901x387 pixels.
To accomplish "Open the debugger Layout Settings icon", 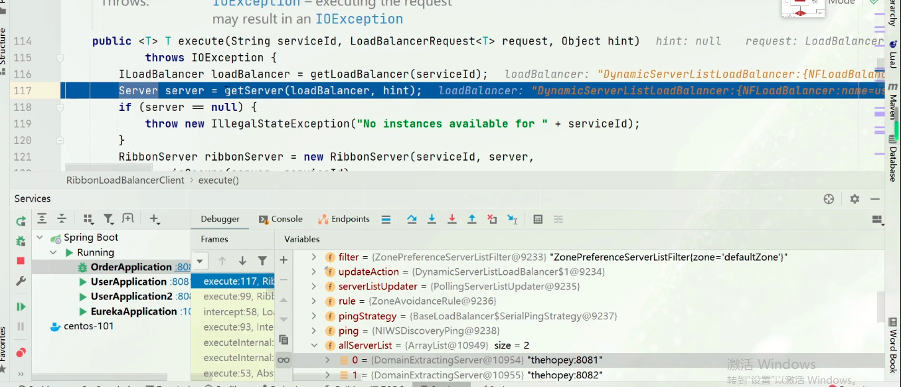I will (878, 220).
